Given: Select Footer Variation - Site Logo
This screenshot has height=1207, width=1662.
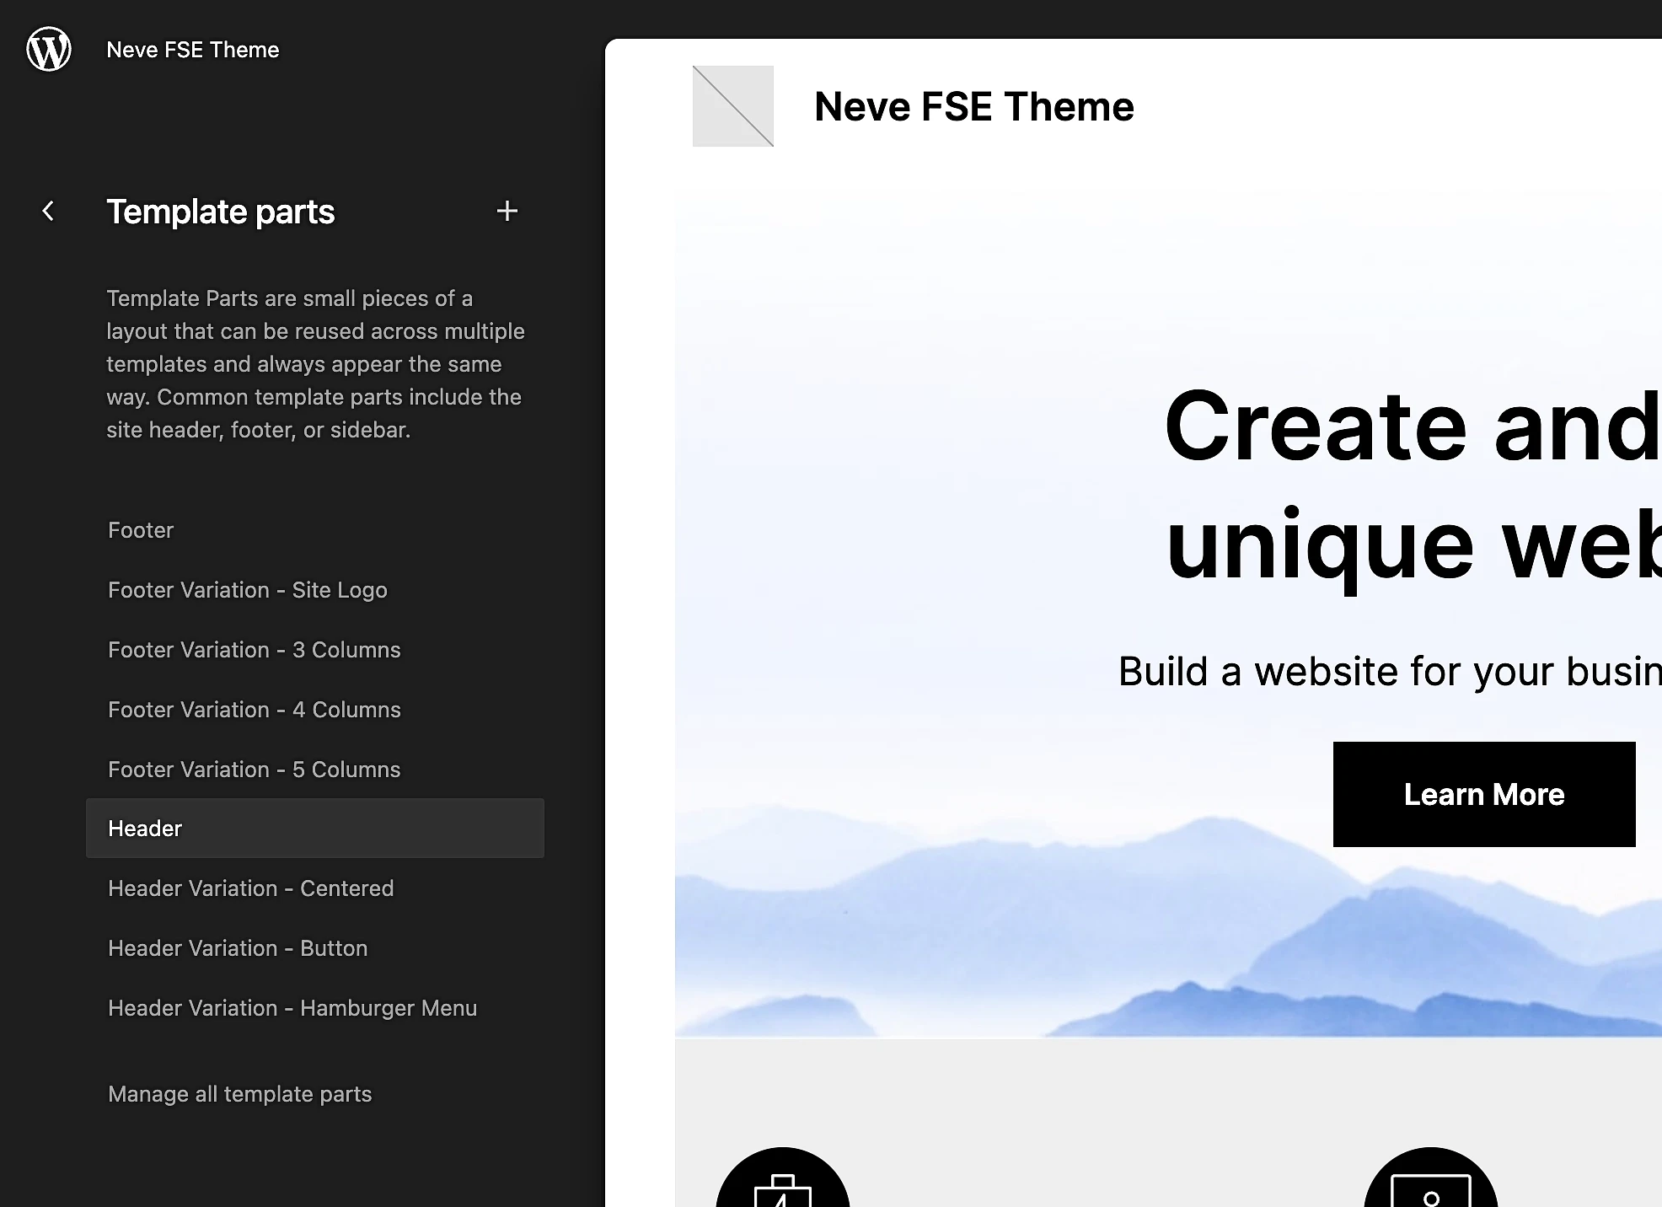Looking at the screenshot, I should [x=246, y=590].
